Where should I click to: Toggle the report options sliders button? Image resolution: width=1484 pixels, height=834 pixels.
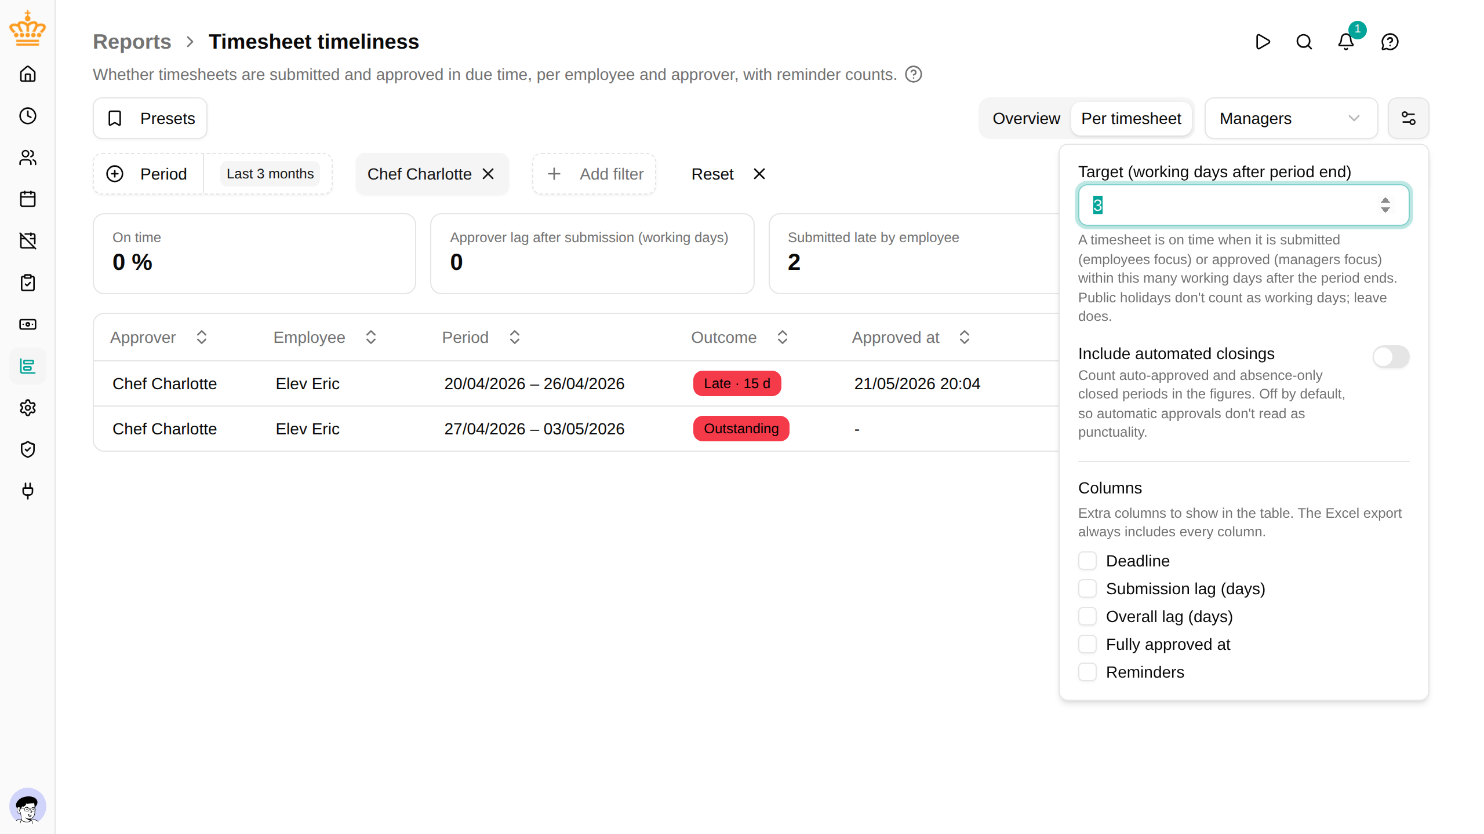pos(1409,118)
